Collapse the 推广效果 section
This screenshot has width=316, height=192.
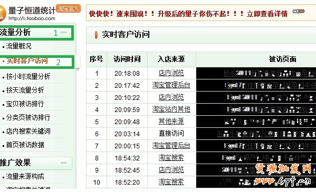[x=64, y=163]
